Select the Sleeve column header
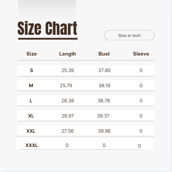 pyautogui.click(x=141, y=54)
